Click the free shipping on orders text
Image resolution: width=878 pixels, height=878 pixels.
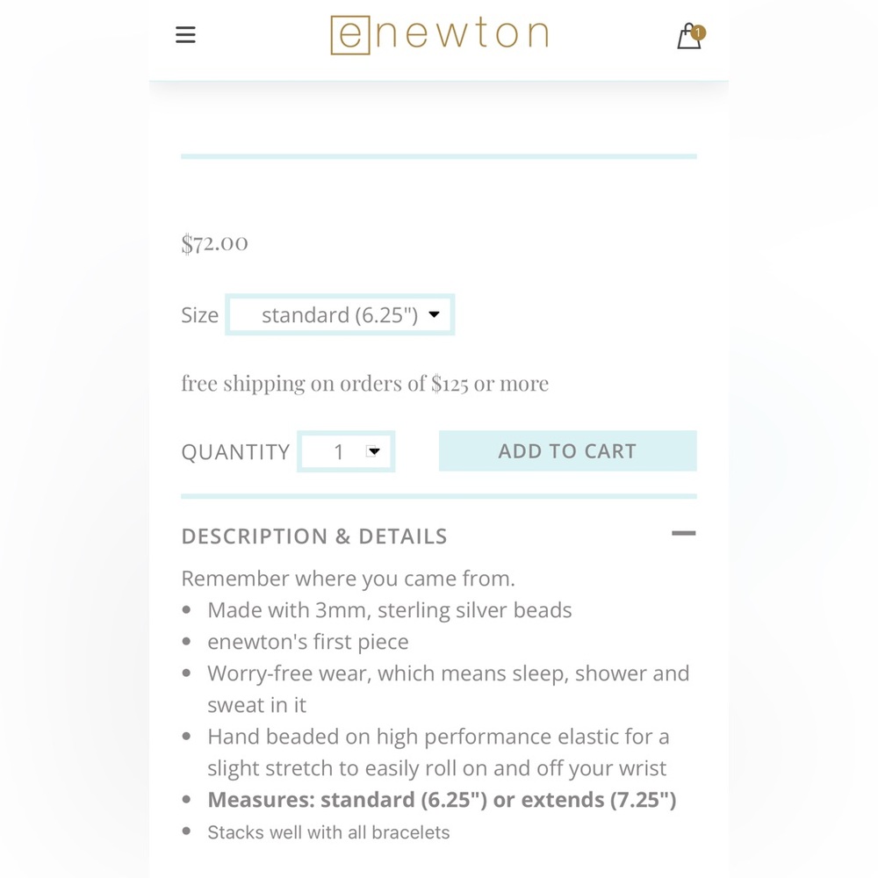point(365,385)
